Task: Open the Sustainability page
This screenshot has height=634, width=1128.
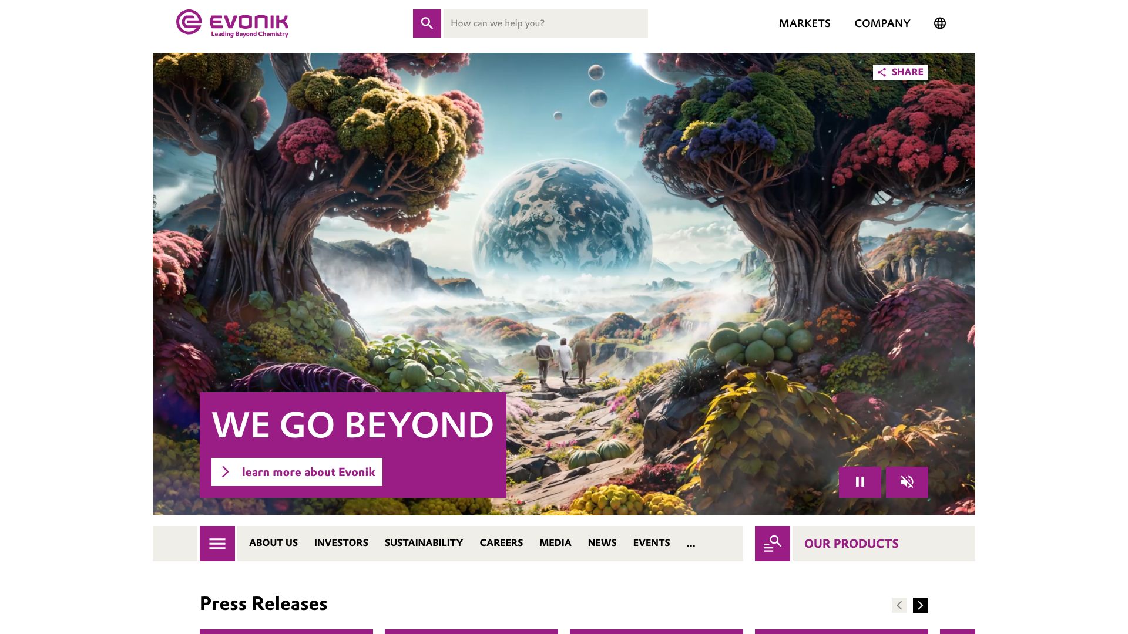Action: [424, 543]
